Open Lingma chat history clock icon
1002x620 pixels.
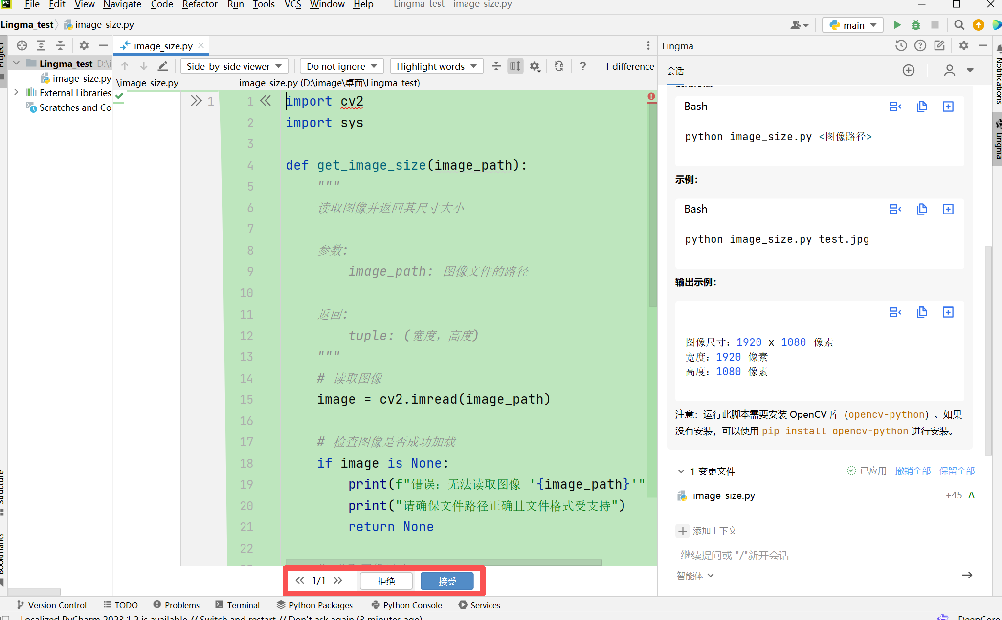coord(901,46)
